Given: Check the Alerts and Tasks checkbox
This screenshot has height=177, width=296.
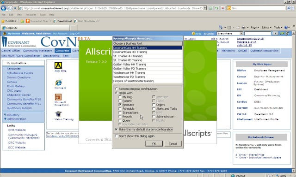Looking at the screenshot, I should pos(154,108).
